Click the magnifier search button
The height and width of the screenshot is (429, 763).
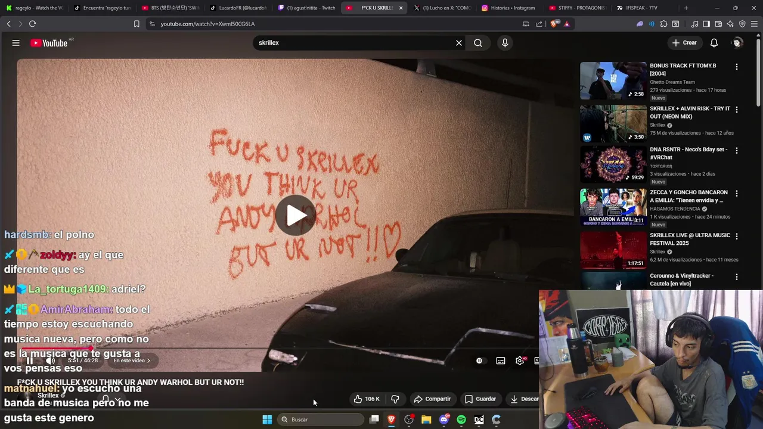point(478,43)
